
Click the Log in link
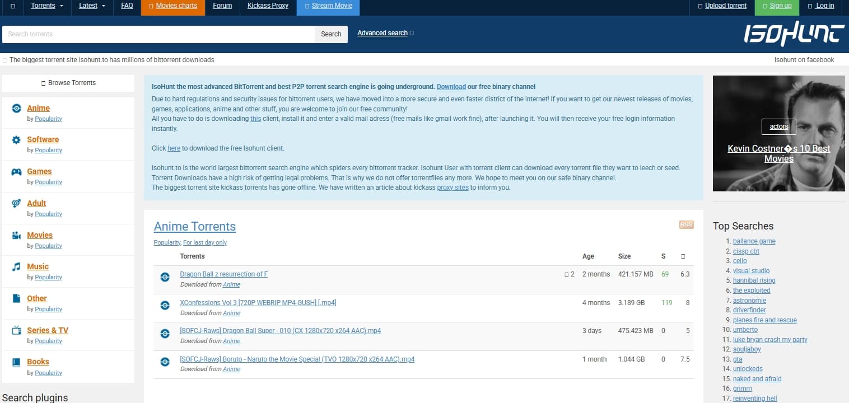pyautogui.click(x=821, y=6)
